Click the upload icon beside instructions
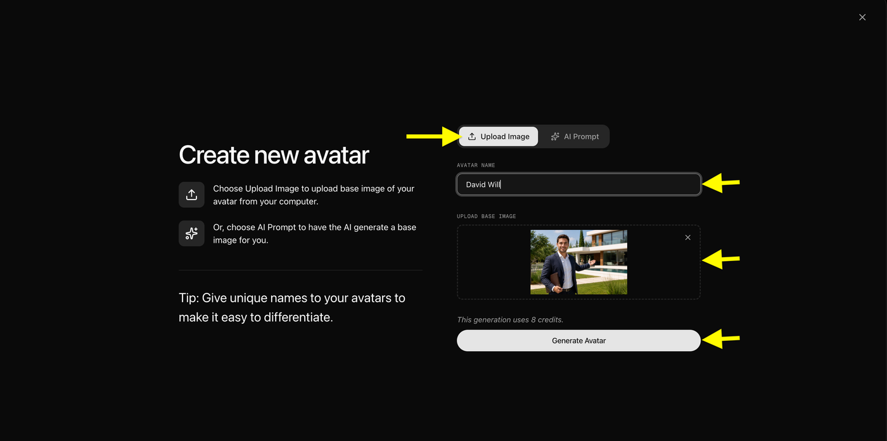Viewport: 887px width, 441px height. pyautogui.click(x=191, y=195)
